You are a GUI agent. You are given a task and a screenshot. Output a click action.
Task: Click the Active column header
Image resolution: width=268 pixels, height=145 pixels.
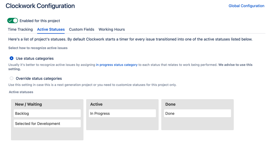coord(96,104)
